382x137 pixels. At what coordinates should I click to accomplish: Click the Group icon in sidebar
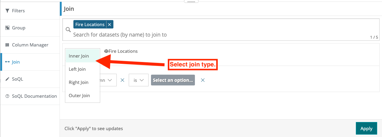[8, 28]
